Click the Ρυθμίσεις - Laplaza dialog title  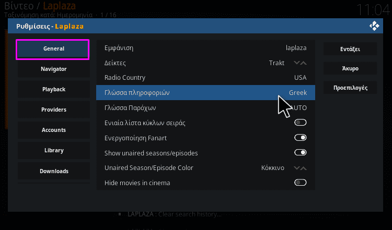point(50,26)
